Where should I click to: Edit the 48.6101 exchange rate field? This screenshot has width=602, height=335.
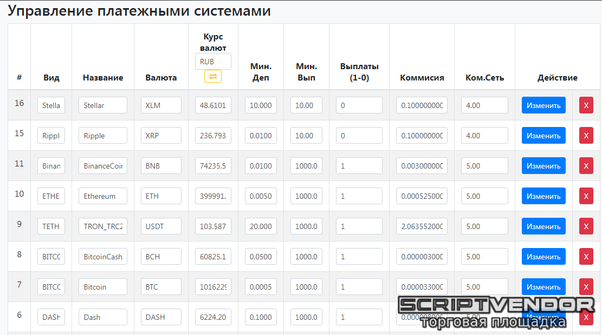click(213, 105)
